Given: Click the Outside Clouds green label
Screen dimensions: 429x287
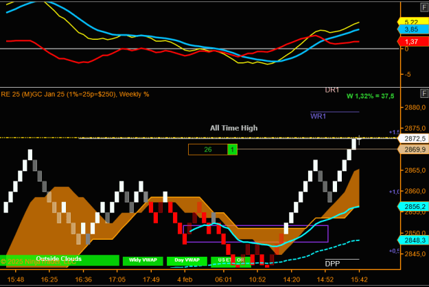Looking at the screenshot, I should point(59,260).
